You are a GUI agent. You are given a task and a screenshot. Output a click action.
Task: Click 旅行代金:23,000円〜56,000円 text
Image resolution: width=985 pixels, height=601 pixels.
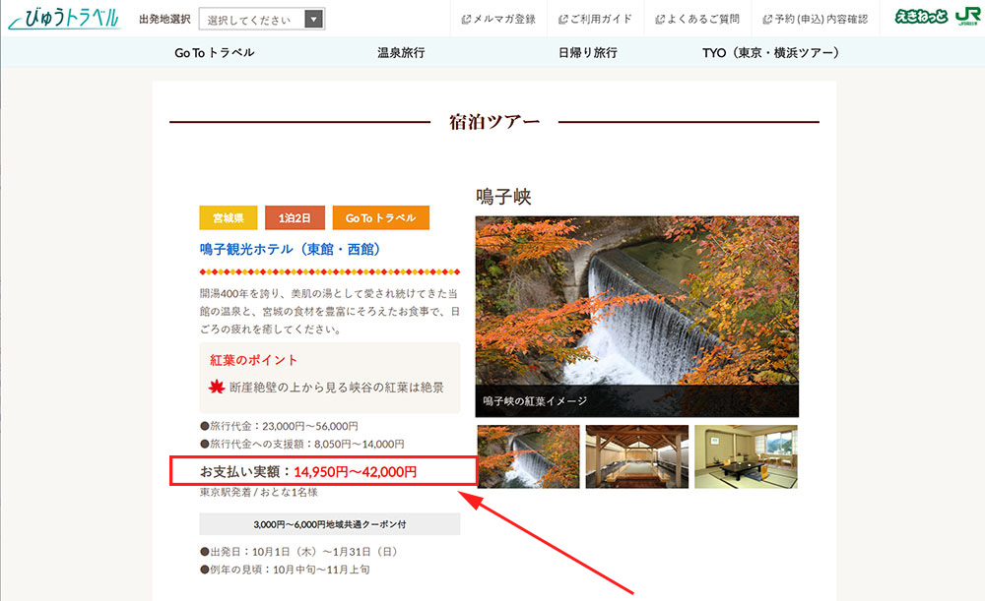click(279, 426)
